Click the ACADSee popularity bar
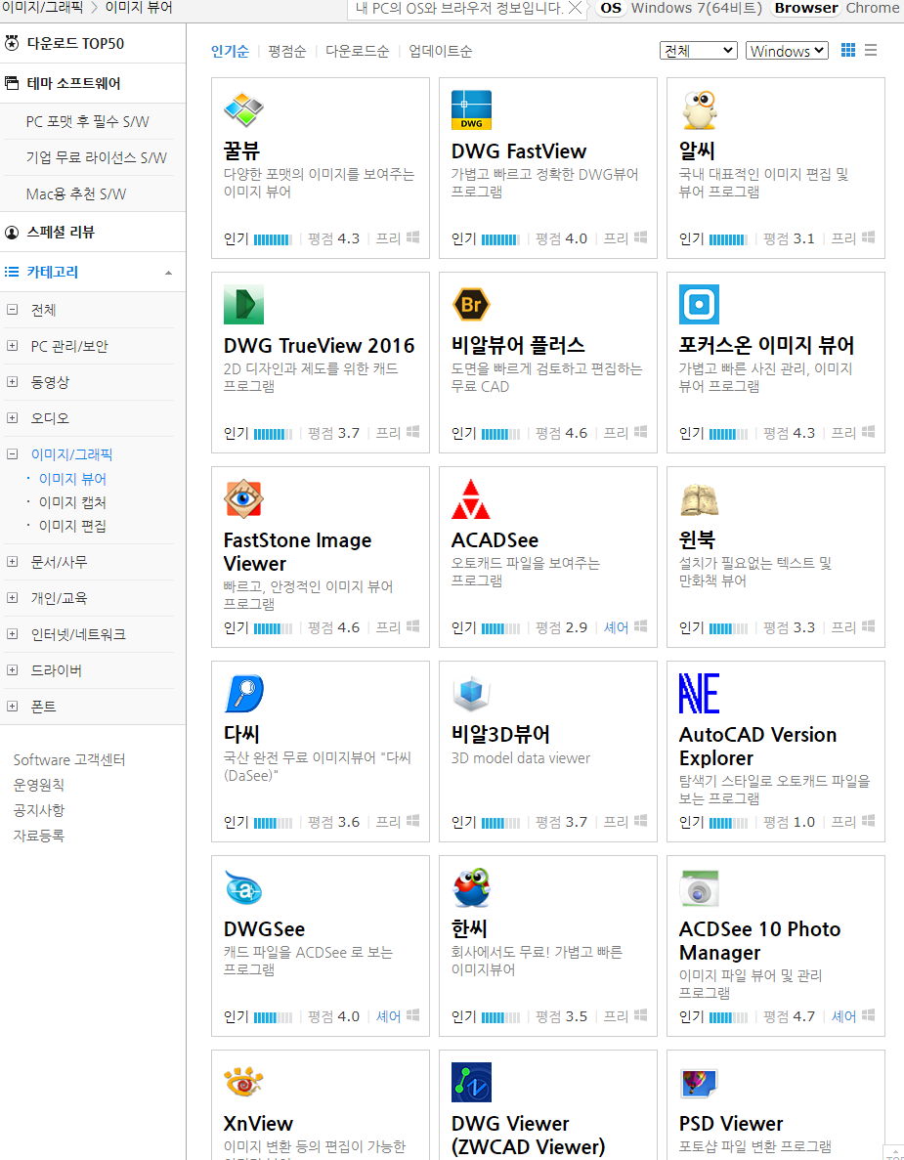The image size is (904, 1160). point(500,628)
